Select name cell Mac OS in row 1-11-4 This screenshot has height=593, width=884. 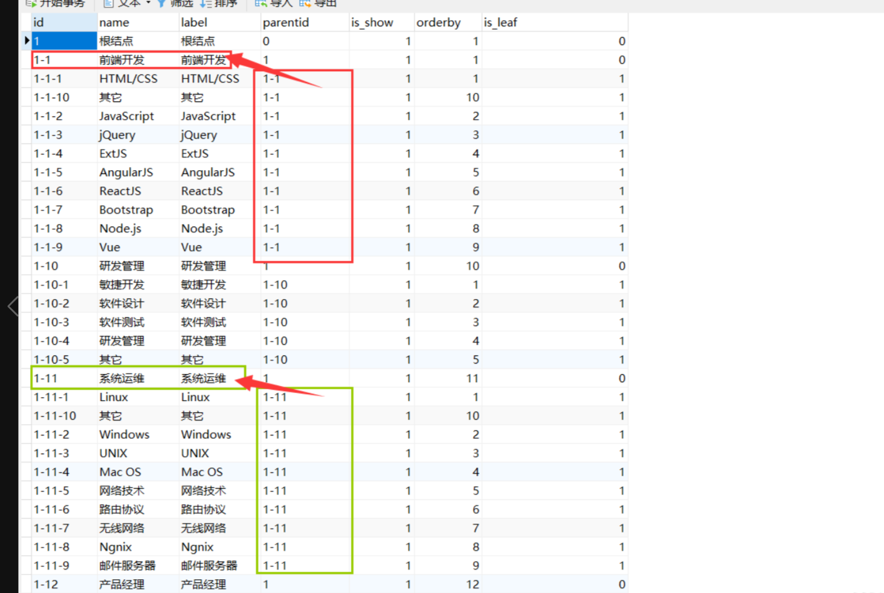coord(138,473)
